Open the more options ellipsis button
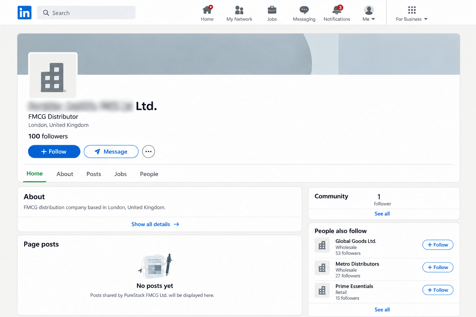 coord(148,152)
